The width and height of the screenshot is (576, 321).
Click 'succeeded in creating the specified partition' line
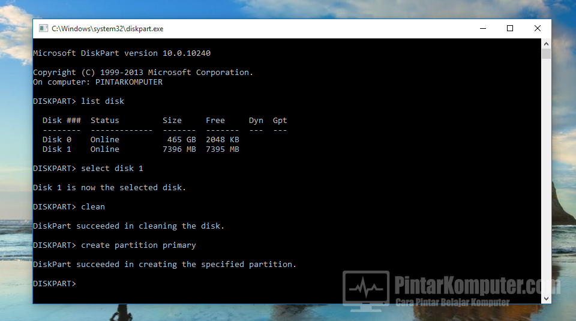[164, 265]
